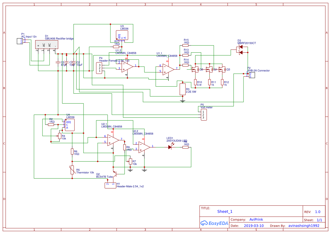Select the Q1 MOSFET symbol
331x234 pixels.
[210, 69]
